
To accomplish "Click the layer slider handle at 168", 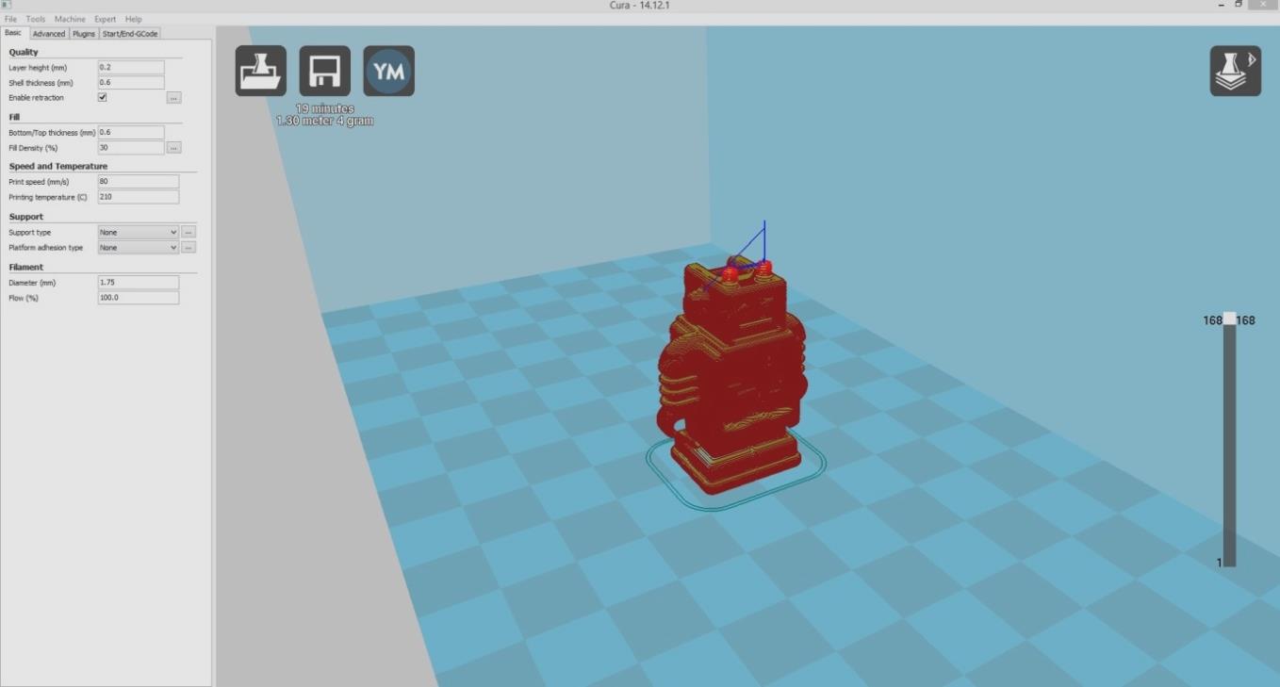I will click(x=1229, y=319).
